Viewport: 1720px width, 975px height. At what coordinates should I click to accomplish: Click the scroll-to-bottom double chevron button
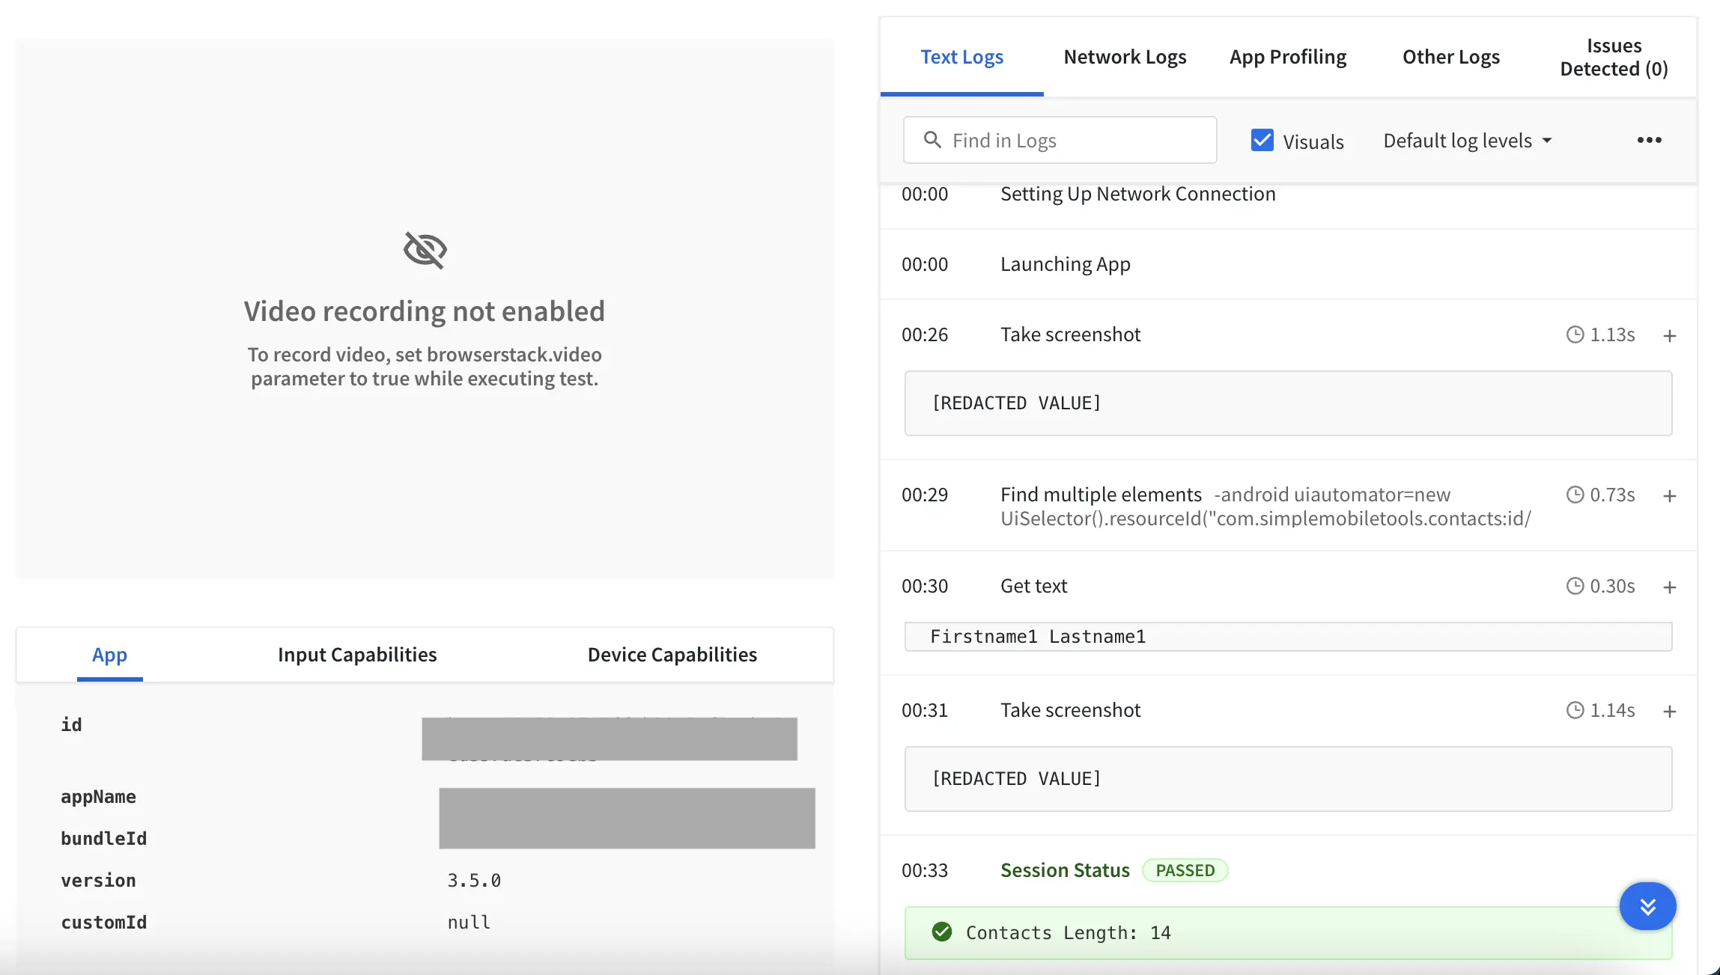pyautogui.click(x=1647, y=906)
